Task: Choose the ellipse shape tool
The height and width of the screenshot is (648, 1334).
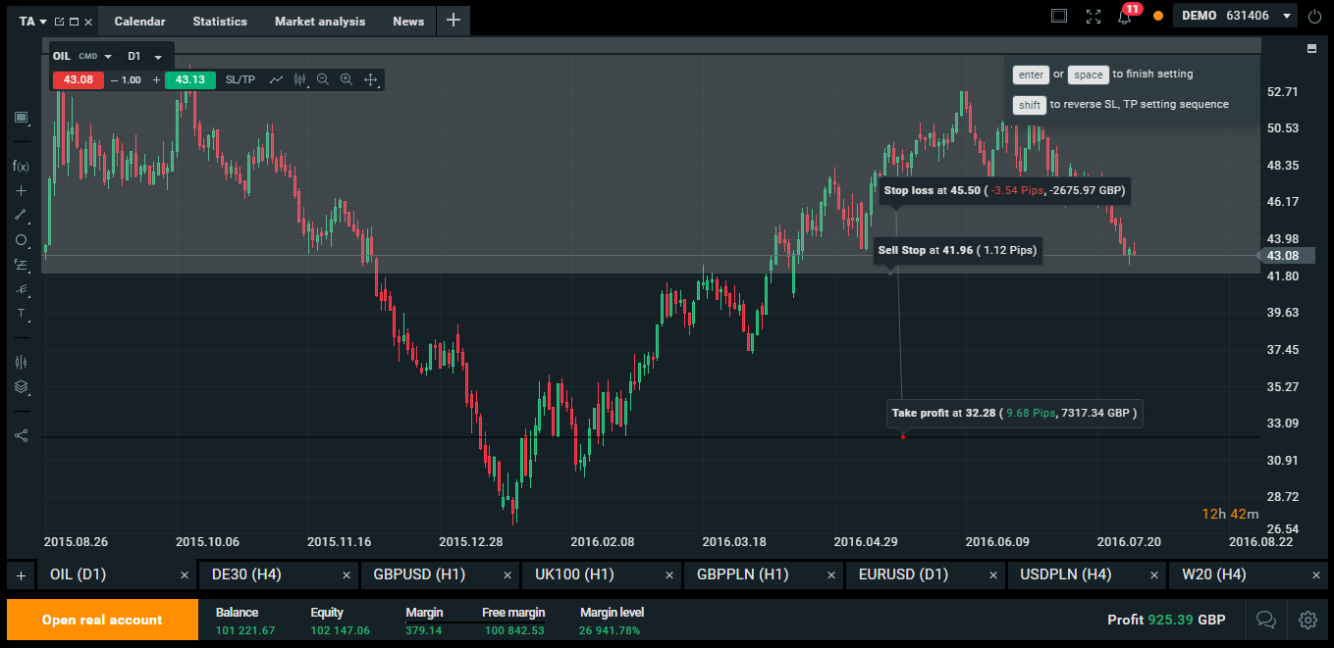Action: pos(21,239)
